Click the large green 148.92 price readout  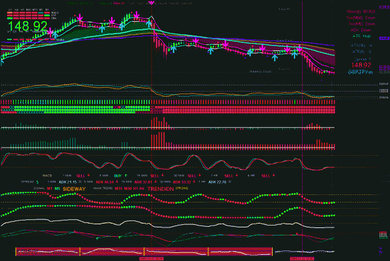28,26
